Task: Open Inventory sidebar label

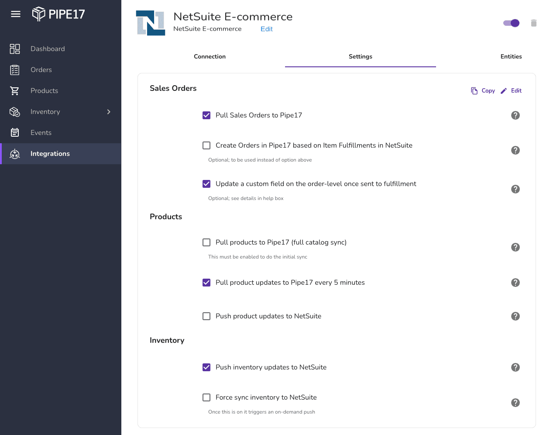Action: [45, 112]
